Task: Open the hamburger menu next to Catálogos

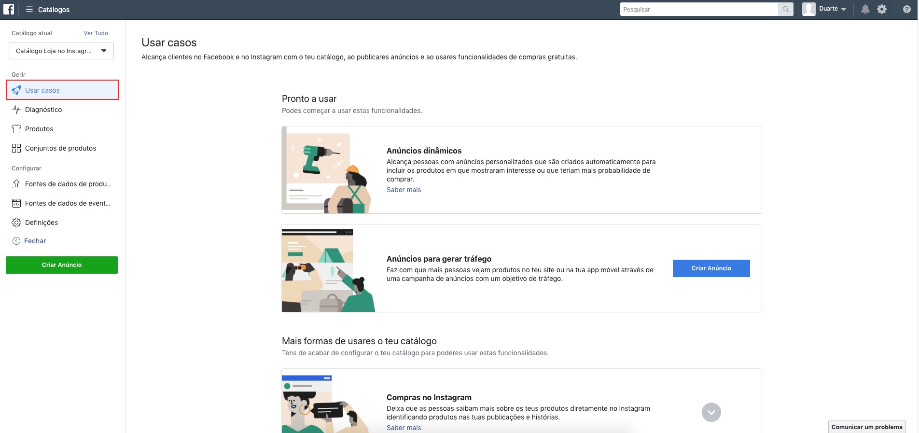Action: pos(29,9)
